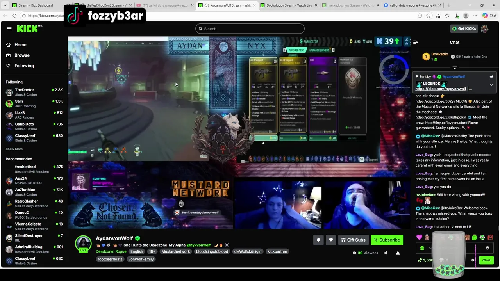Toggle follow heart button
The width and height of the screenshot is (500, 281).
coord(331,240)
